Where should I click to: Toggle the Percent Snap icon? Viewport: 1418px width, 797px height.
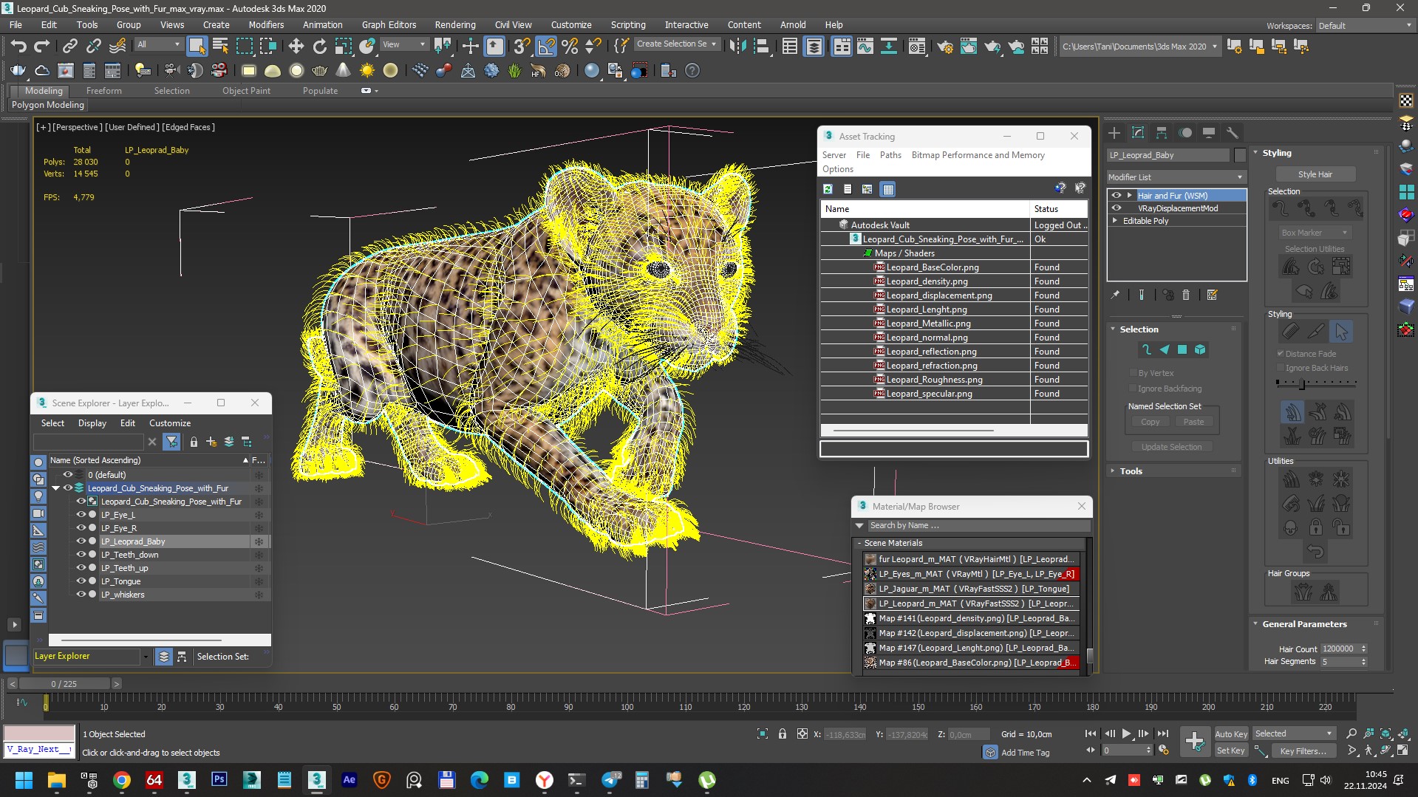[x=570, y=47]
